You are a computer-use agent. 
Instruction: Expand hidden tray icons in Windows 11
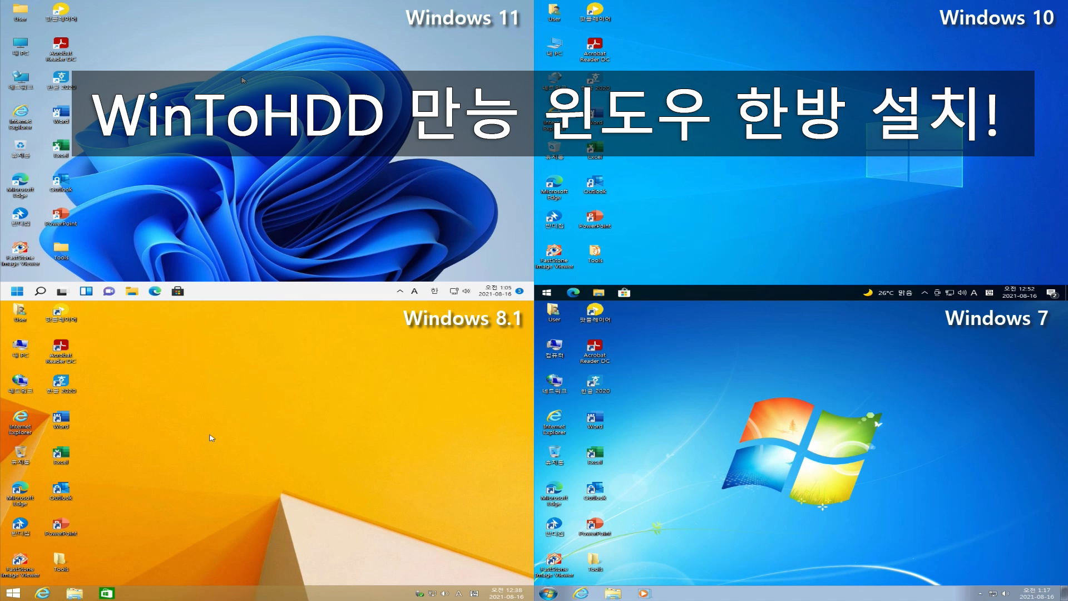399,291
